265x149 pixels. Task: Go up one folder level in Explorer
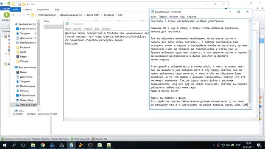click(28, 15)
